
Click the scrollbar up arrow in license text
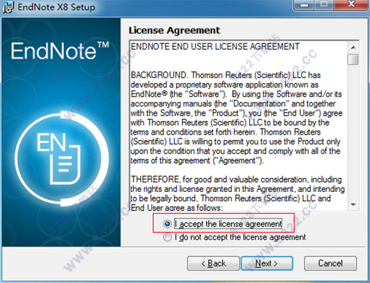(353, 47)
